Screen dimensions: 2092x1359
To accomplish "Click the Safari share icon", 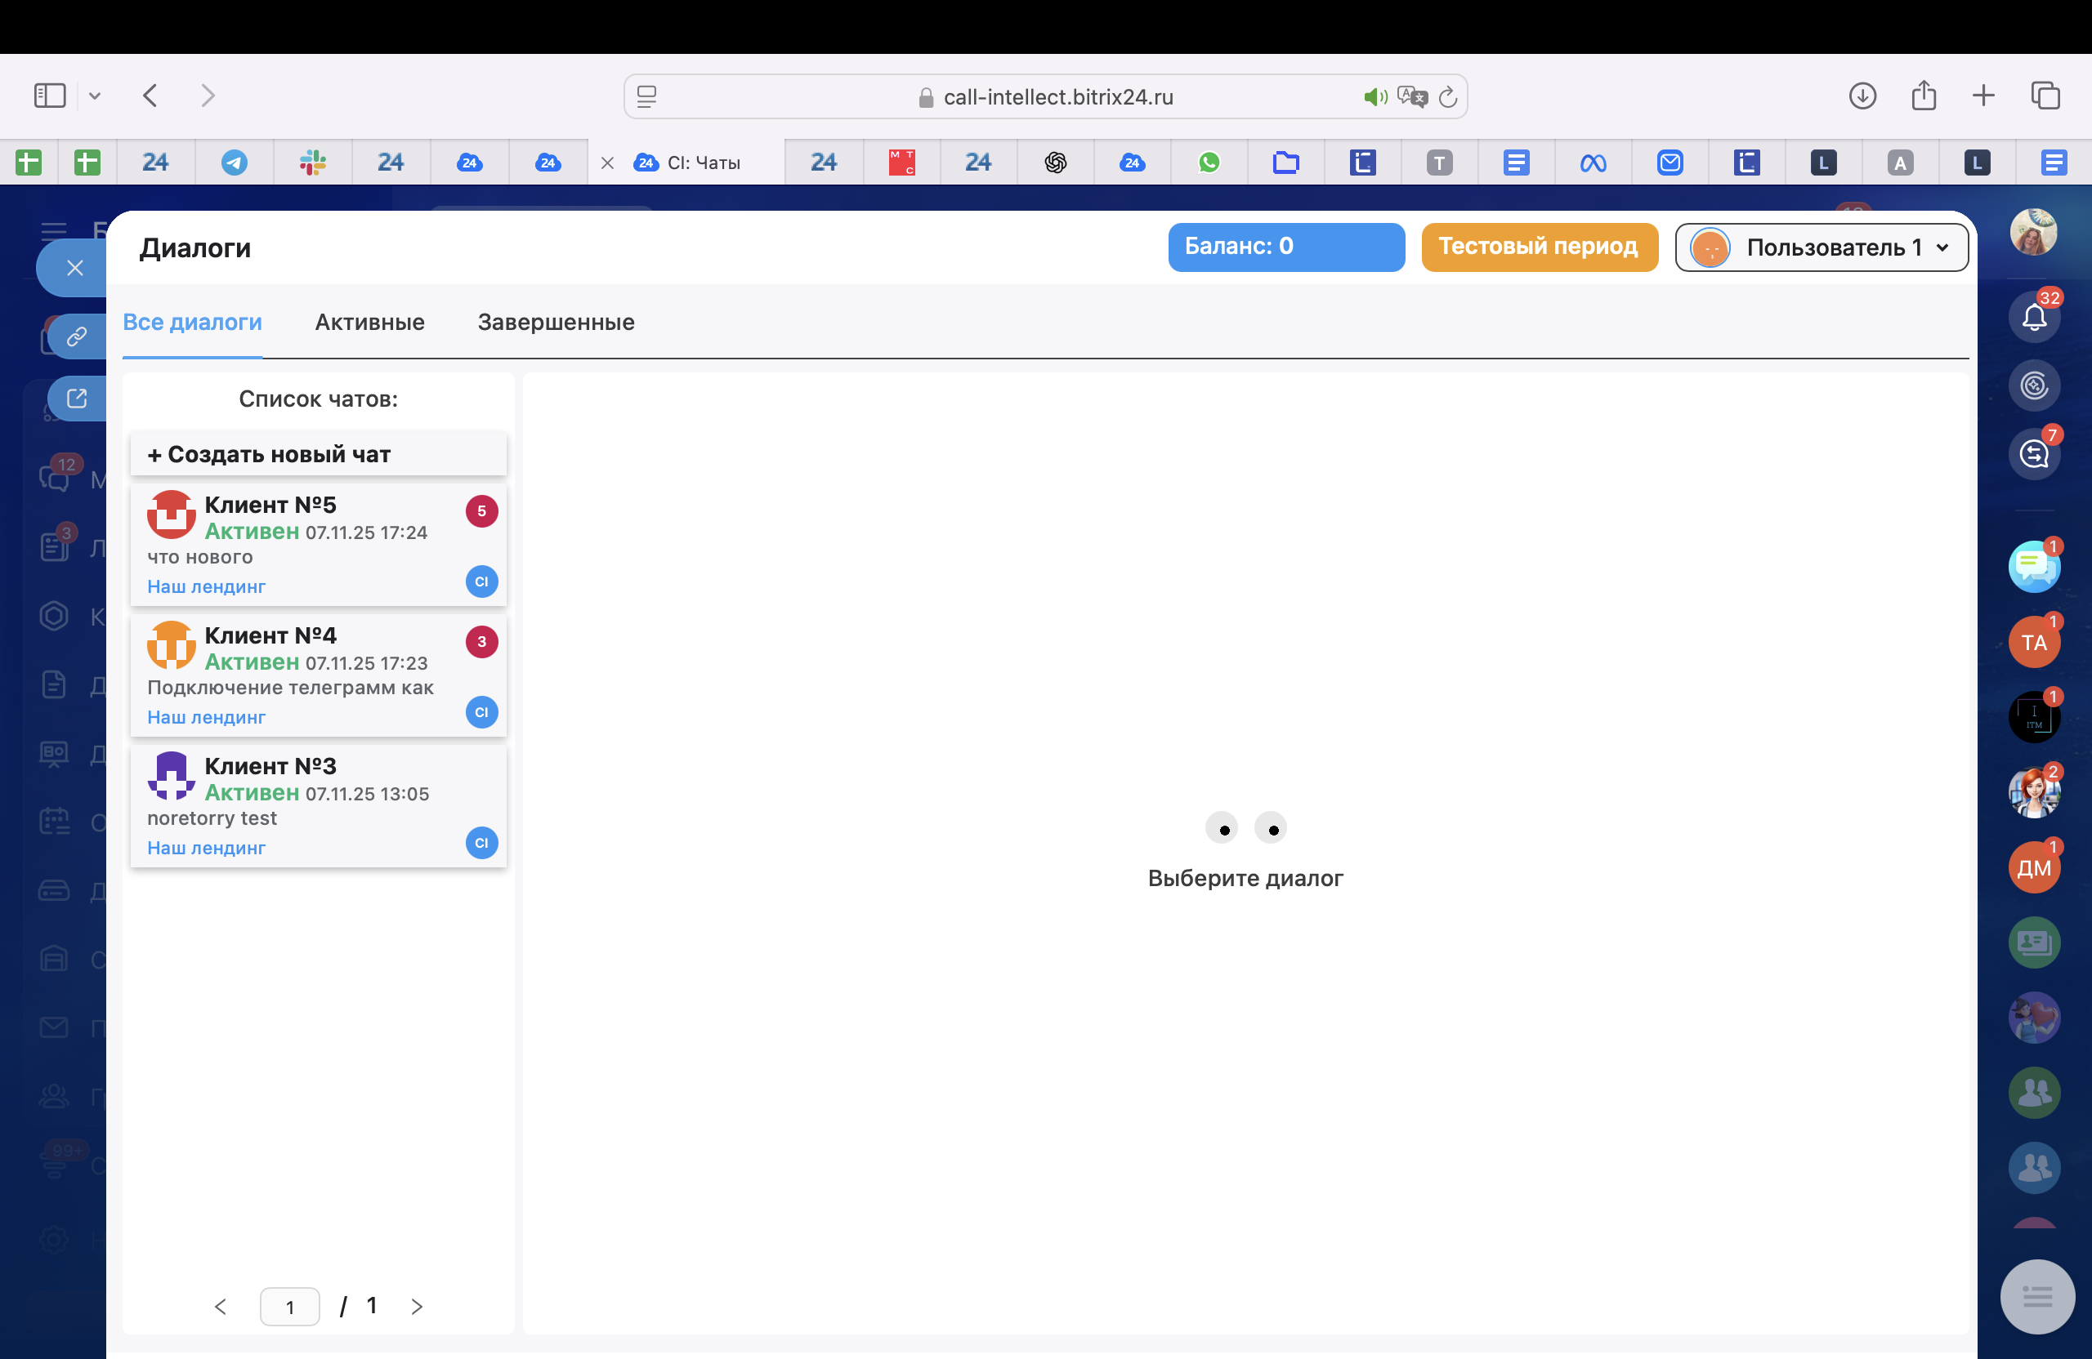I will [x=1923, y=96].
